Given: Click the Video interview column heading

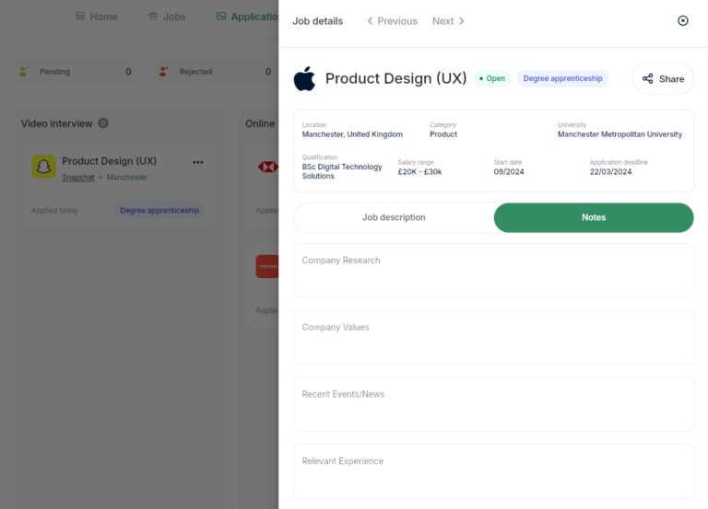Looking at the screenshot, I should pyautogui.click(x=56, y=123).
